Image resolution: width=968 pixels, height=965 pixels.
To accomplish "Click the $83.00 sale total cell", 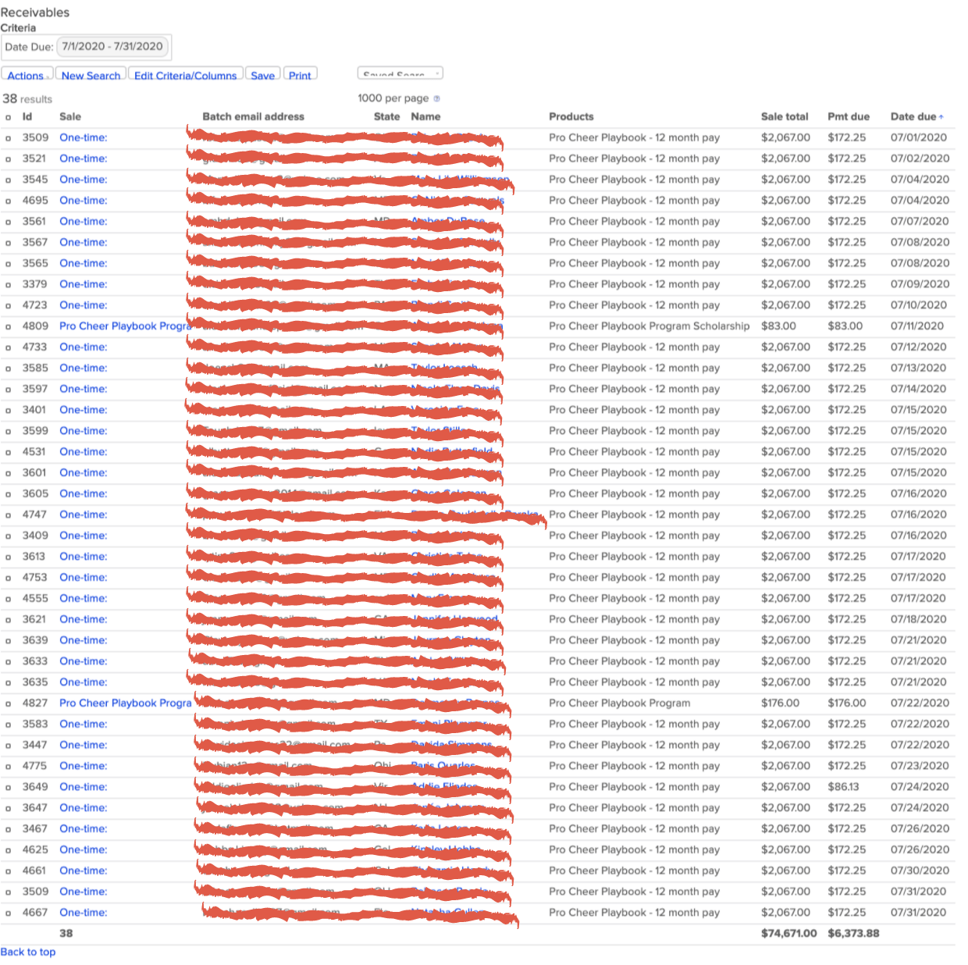I will coord(779,326).
